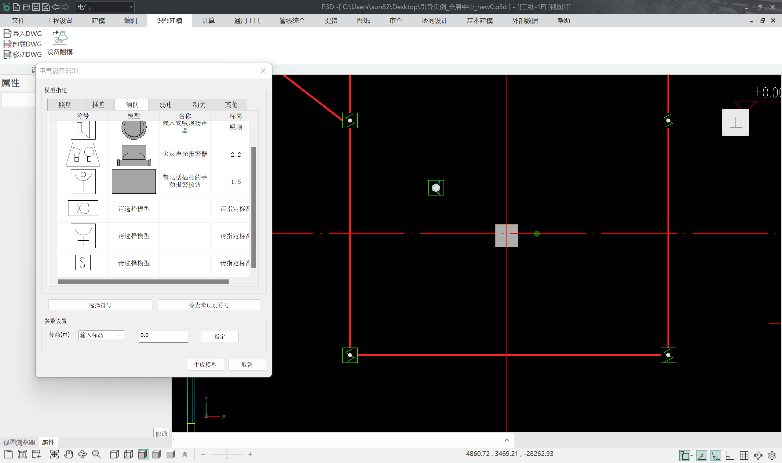Image resolution: width=782 pixels, height=463 pixels.
Task: Select the pan hand tool
Action: click(x=68, y=454)
